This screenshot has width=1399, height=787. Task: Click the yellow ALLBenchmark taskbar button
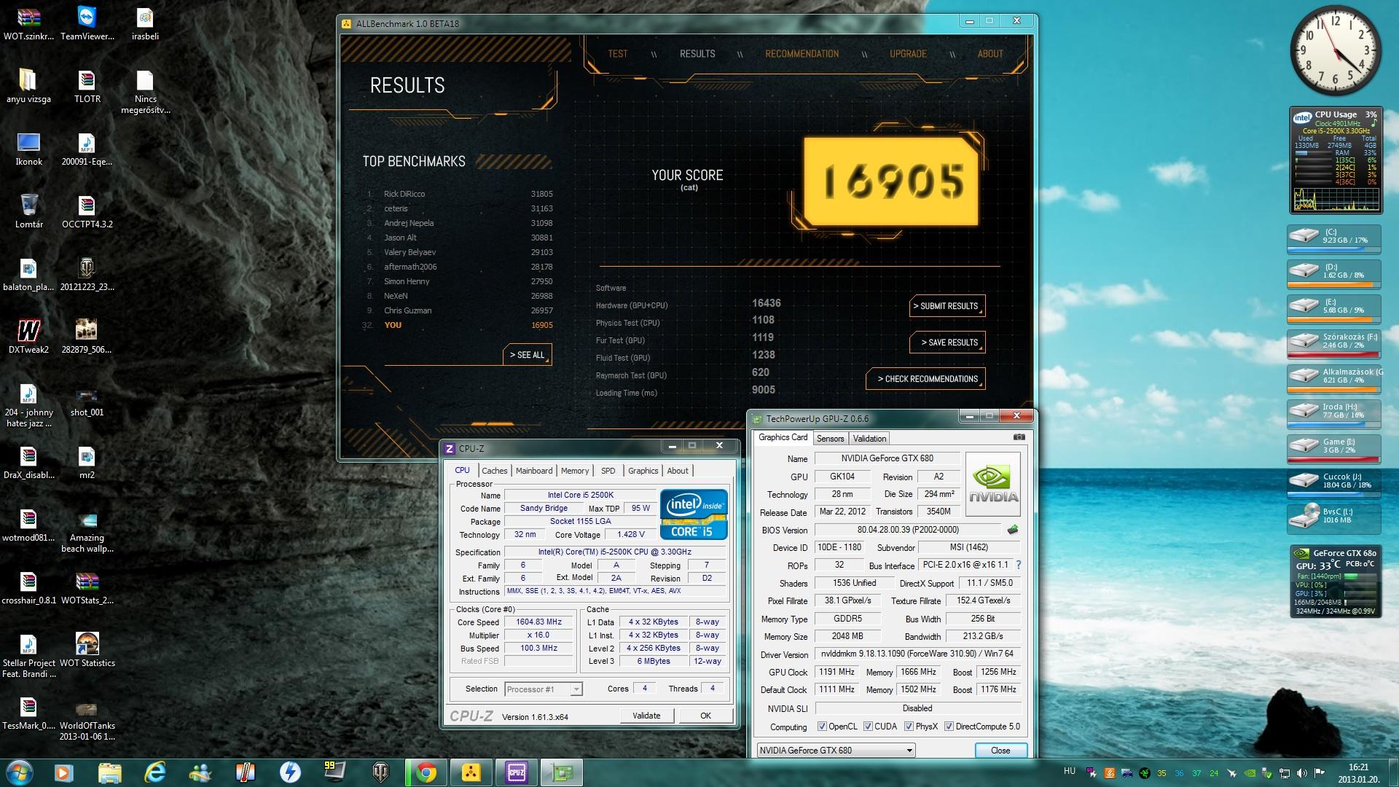point(471,772)
